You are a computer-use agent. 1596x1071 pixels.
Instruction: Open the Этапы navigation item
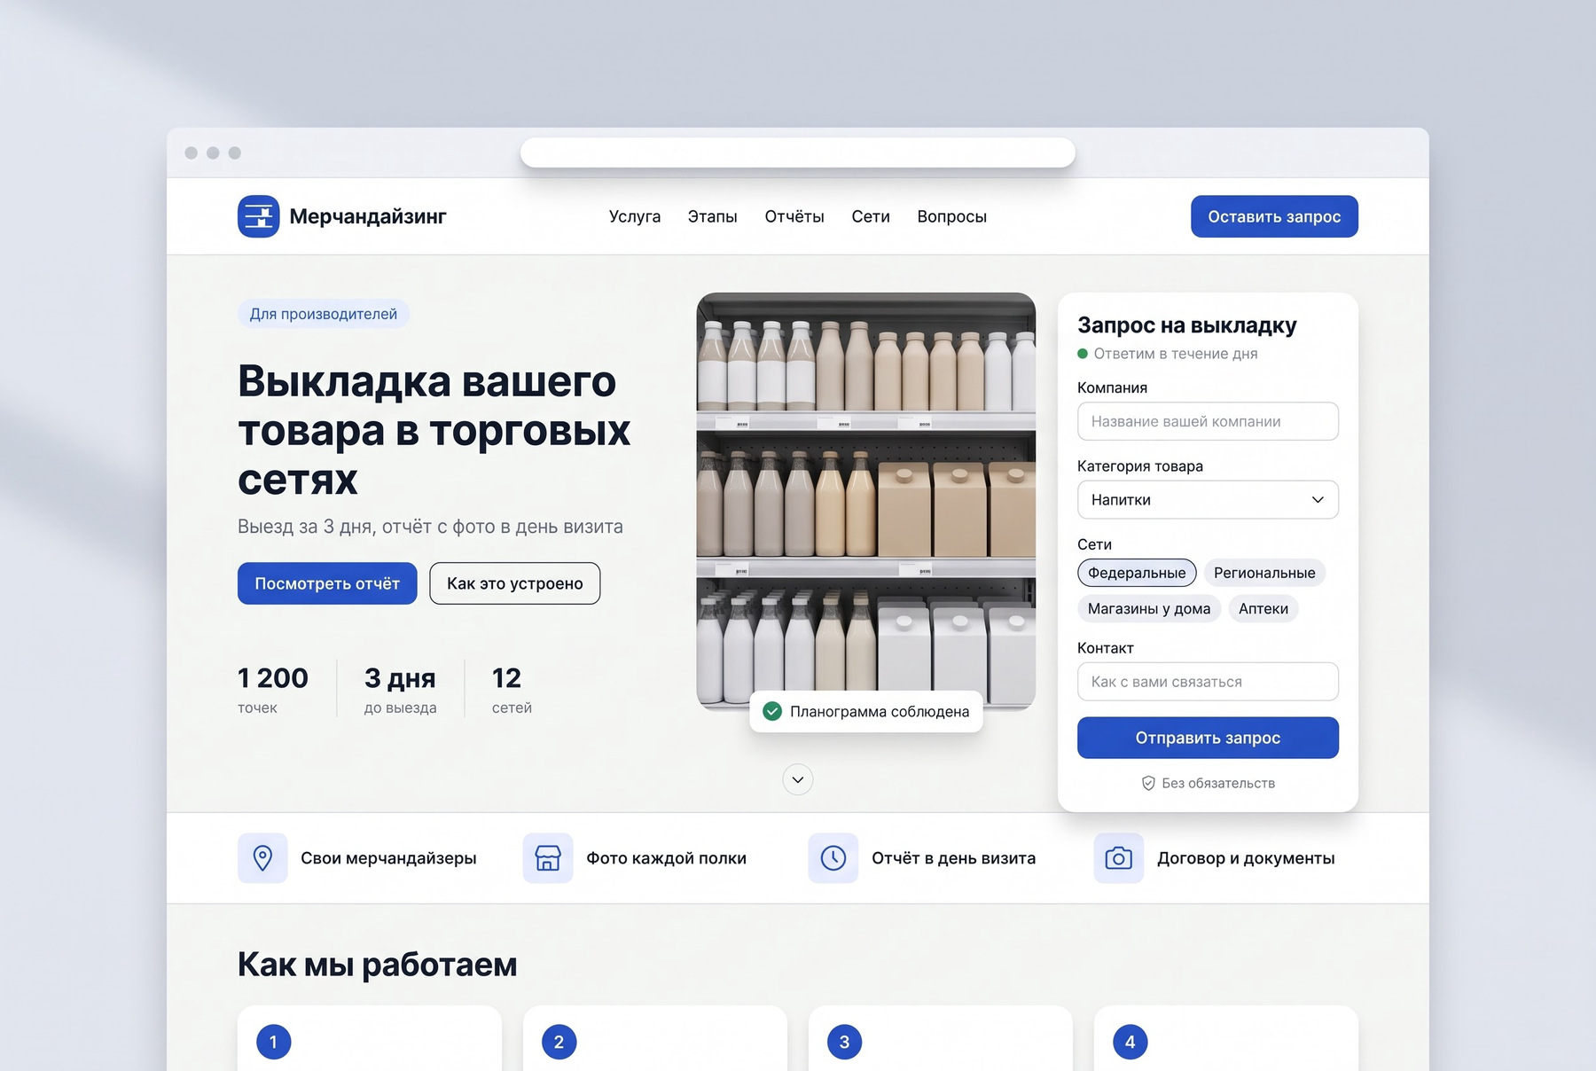(713, 216)
